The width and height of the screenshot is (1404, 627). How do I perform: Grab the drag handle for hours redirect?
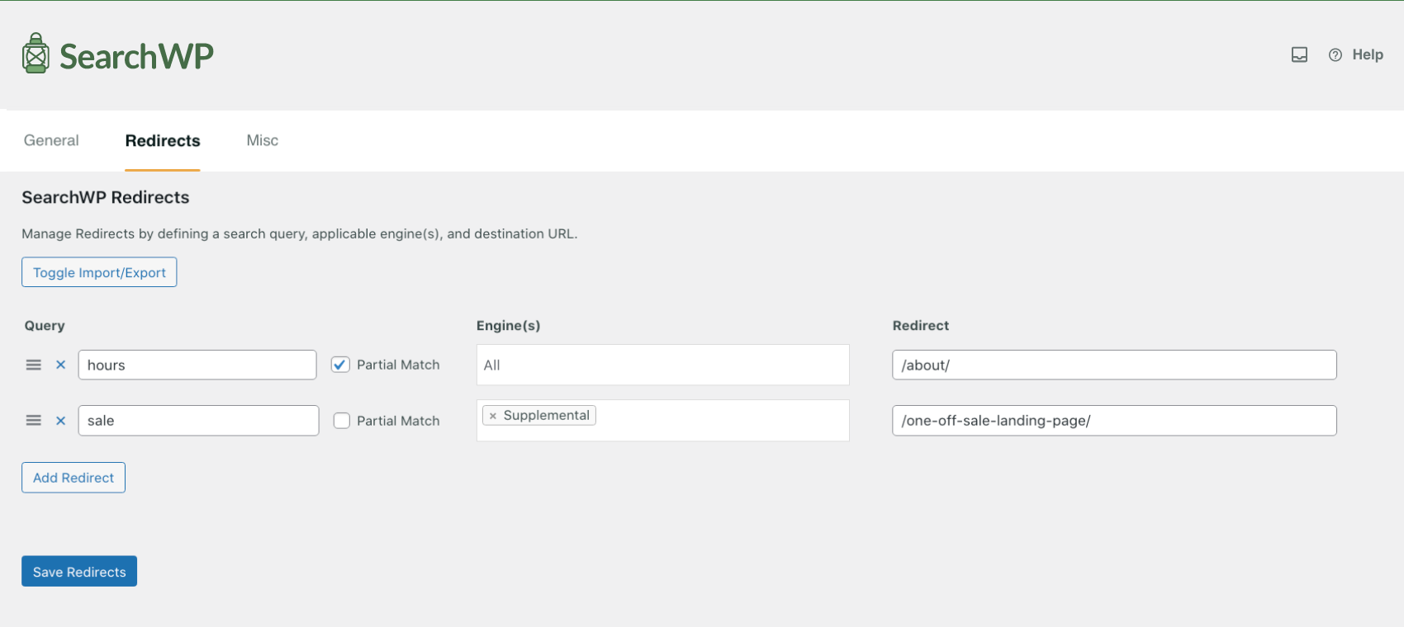click(33, 365)
